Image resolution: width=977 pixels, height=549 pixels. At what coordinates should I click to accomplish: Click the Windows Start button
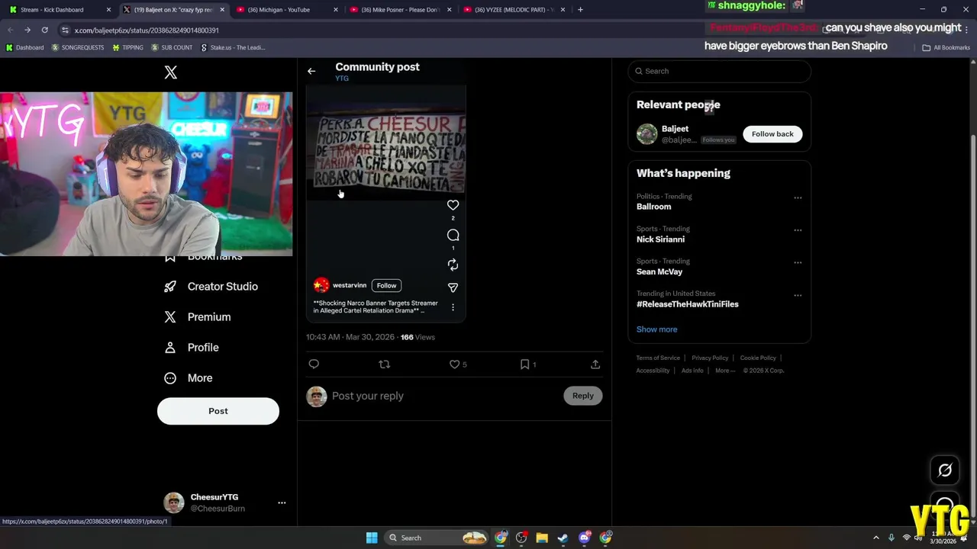[x=372, y=538]
